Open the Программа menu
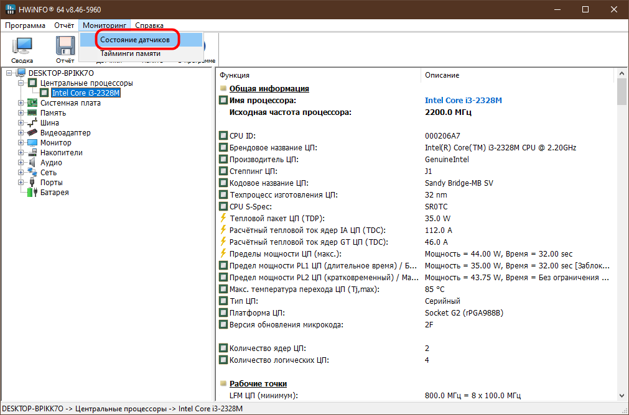This screenshot has width=629, height=415. click(x=26, y=25)
